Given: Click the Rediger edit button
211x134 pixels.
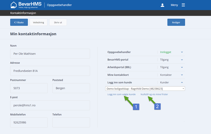Looking at the screenshot, I should [176, 22].
